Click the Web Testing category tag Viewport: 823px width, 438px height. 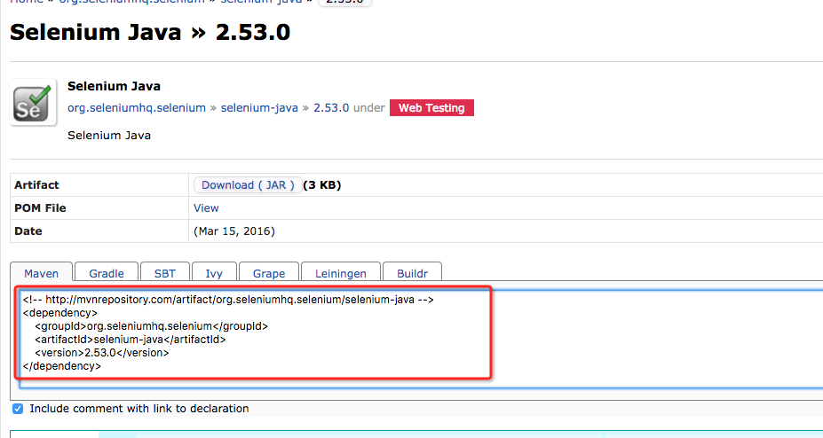tap(431, 108)
